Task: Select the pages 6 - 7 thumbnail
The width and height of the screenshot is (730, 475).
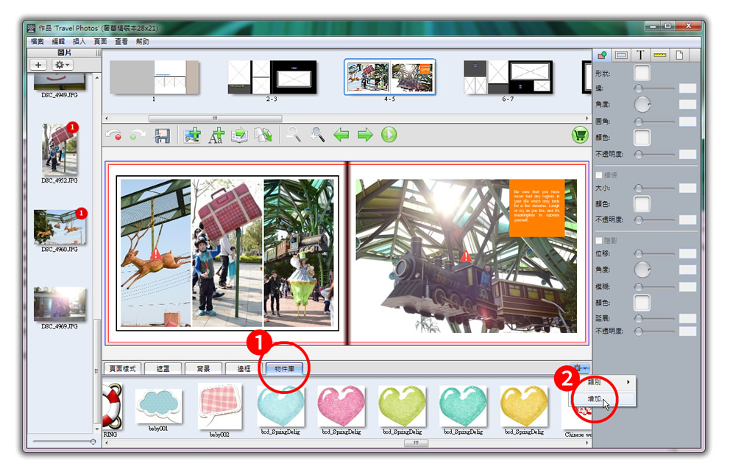Action: click(x=508, y=77)
